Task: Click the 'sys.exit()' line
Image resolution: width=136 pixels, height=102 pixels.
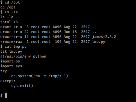Action: pyautogui.click(x=22, y=86)
